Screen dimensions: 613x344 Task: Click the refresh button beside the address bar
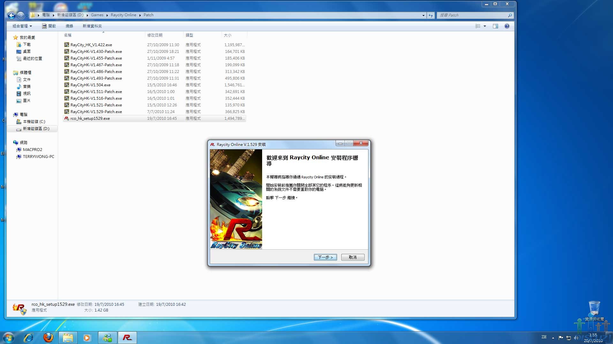(x=431, y=15)
